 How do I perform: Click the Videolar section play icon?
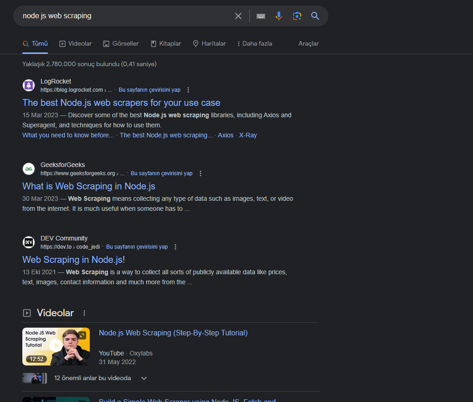point(27,313)
